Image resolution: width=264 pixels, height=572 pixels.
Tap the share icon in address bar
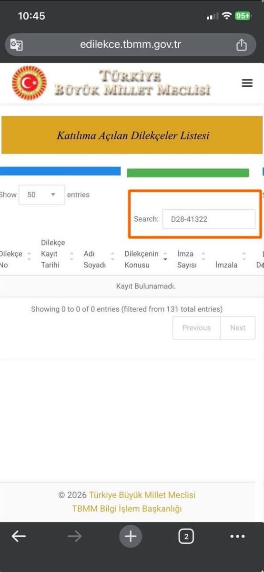coord(242,45)
